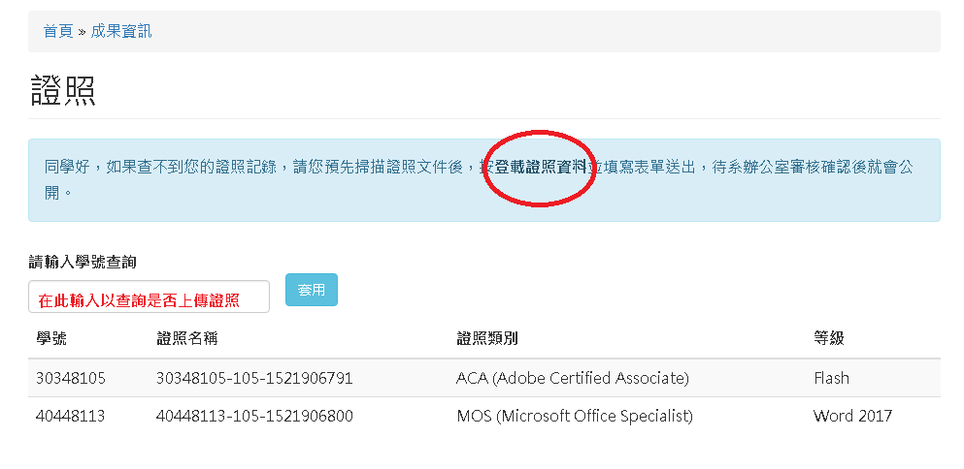Image resolution: width=964 pixels, height=469 pixels.
Task: Click the MOS (Microsoft Office Specialist) cell
Action: click(574, 417)
